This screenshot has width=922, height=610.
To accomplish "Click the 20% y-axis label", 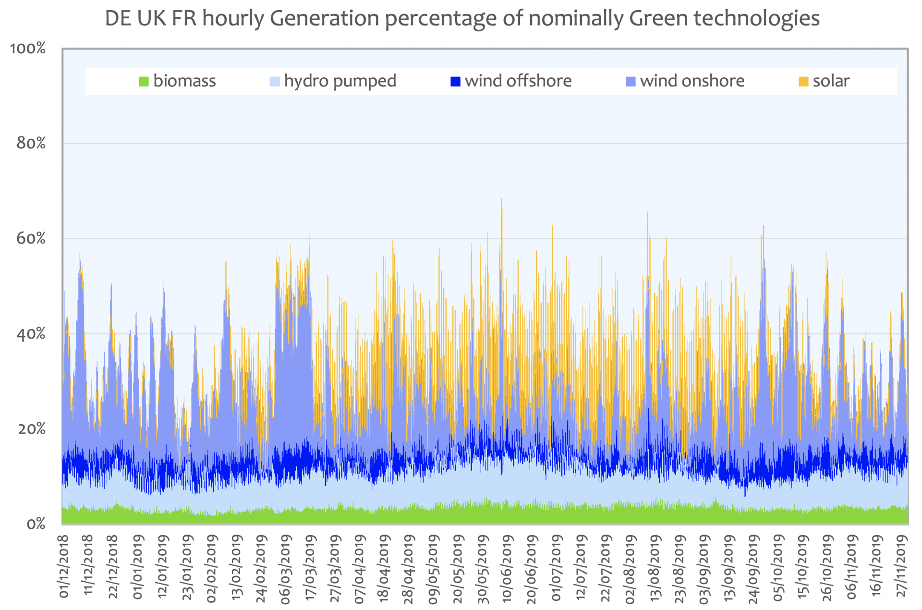I will coord(32,428).
